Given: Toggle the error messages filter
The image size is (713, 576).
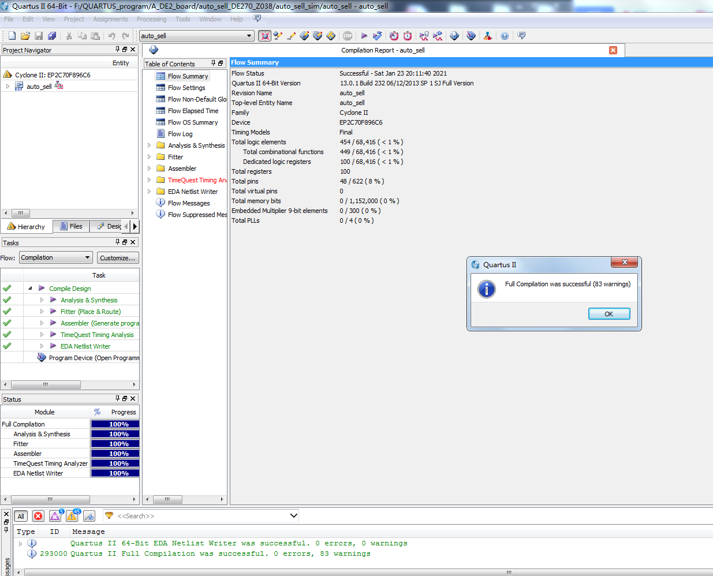Looking at the screenshot, I should [x=38, y=516].
